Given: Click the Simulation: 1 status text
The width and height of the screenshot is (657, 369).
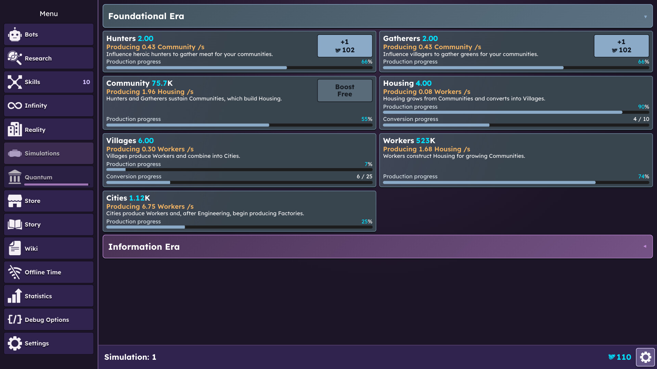Looking at the screenshot, I should [x=130, y=357].
